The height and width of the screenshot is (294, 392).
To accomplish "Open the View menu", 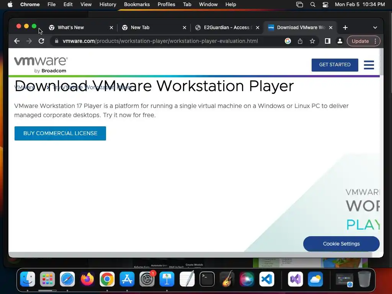I will [86, 5].
